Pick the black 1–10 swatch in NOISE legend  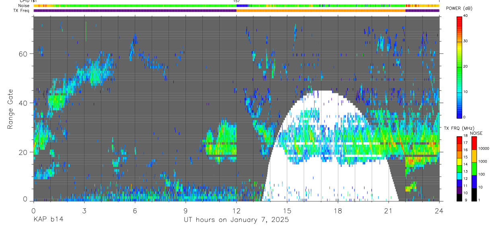point(474,195)
